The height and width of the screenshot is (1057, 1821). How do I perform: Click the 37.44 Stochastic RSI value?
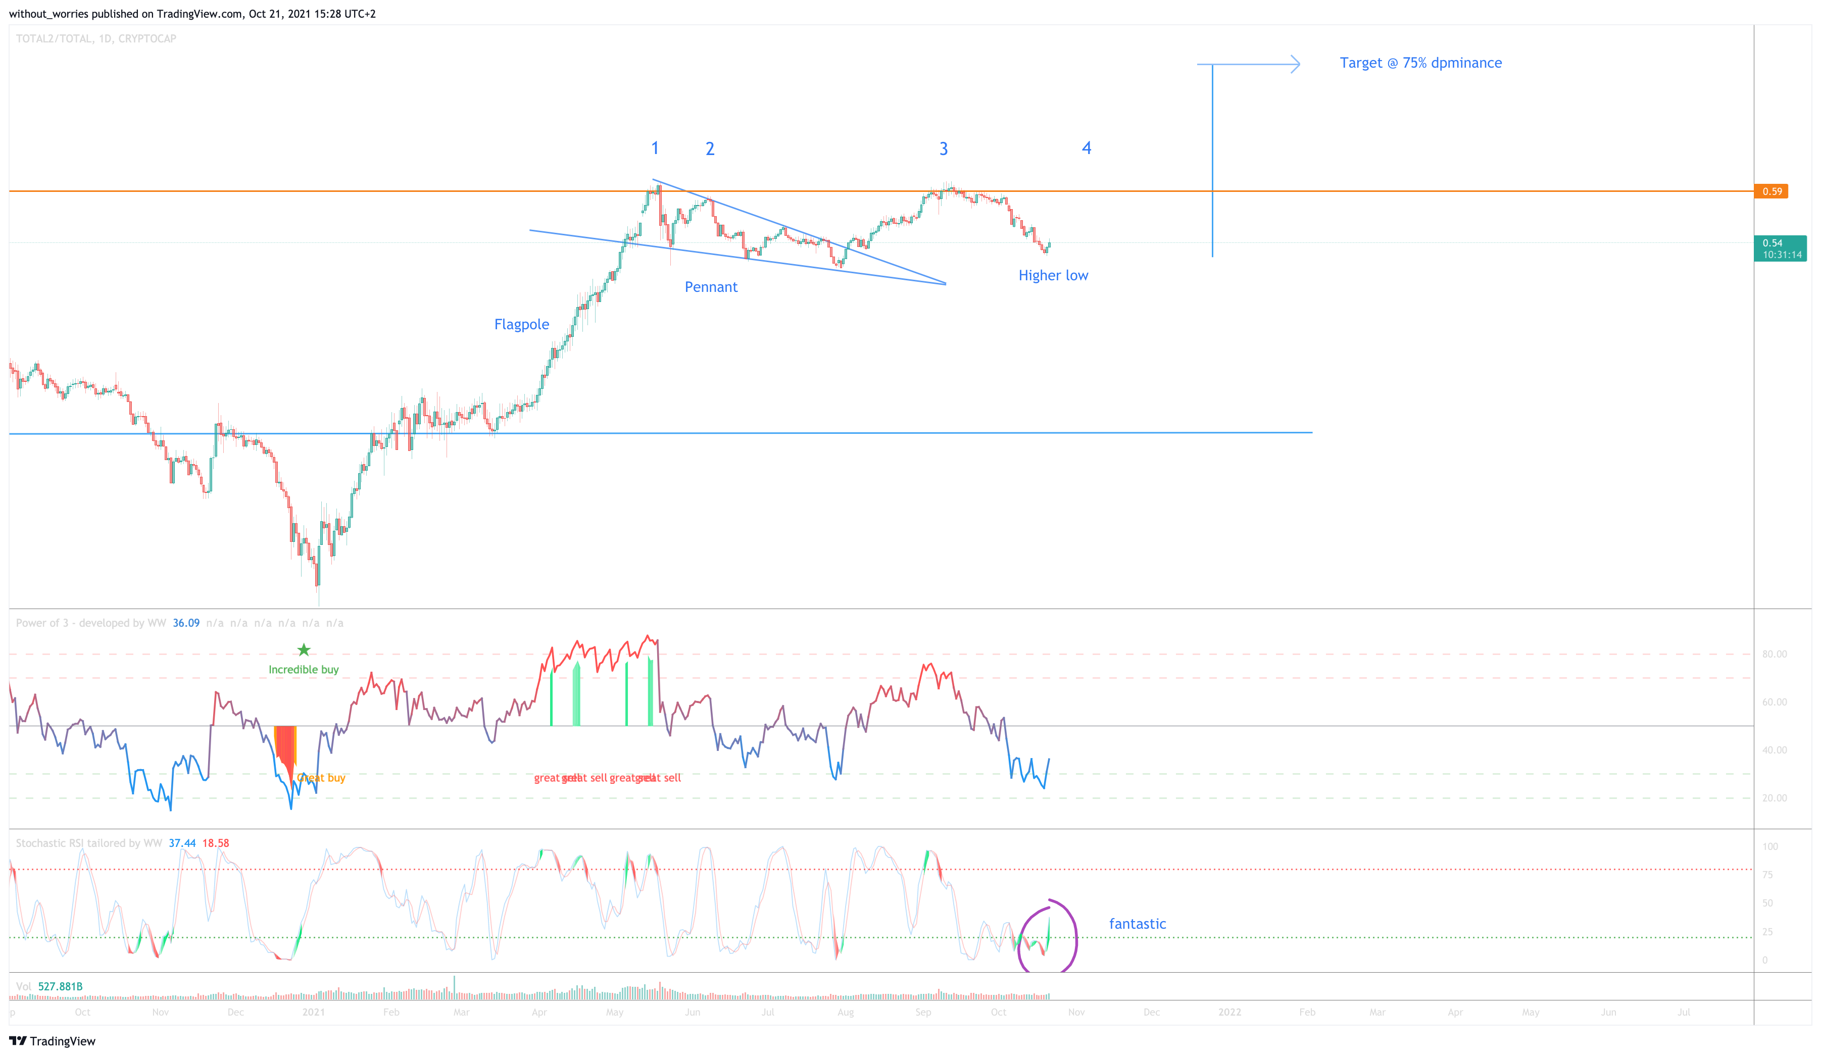182,843
